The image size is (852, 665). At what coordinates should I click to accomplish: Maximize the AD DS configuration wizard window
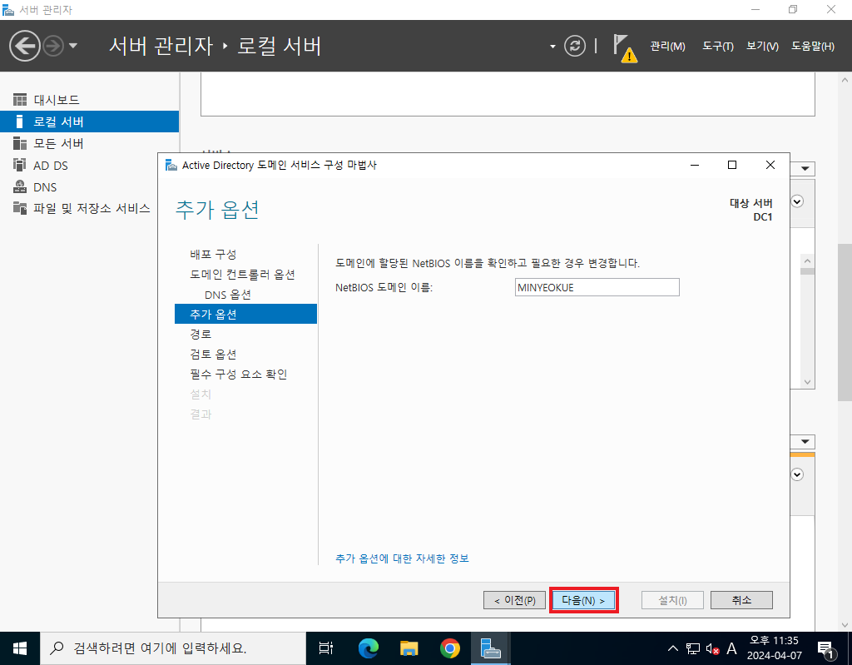[732, 165]
